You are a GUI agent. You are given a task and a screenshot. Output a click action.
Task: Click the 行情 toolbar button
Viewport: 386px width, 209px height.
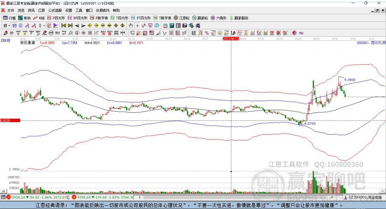pos(9,18)
